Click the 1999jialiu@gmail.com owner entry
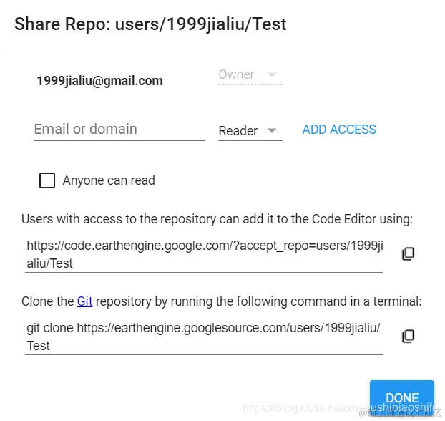 (99, 81)
